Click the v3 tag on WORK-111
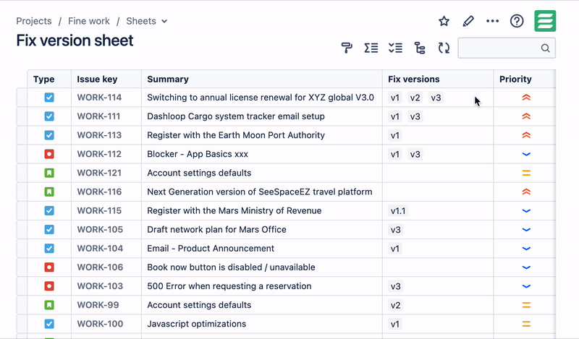The height and width of the screenshot is (339, 579). [415, 116]
